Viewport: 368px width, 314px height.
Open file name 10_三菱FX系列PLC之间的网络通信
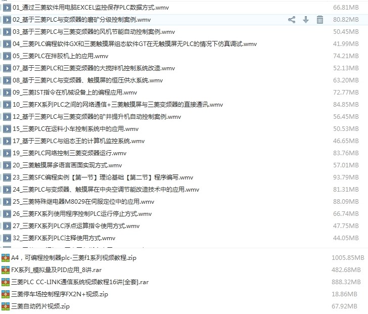pyautogui.click(x=118, y=105)
